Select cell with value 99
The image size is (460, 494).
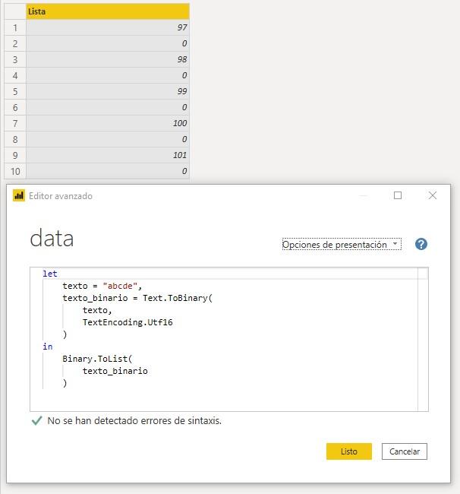click(x=108, y=91)
